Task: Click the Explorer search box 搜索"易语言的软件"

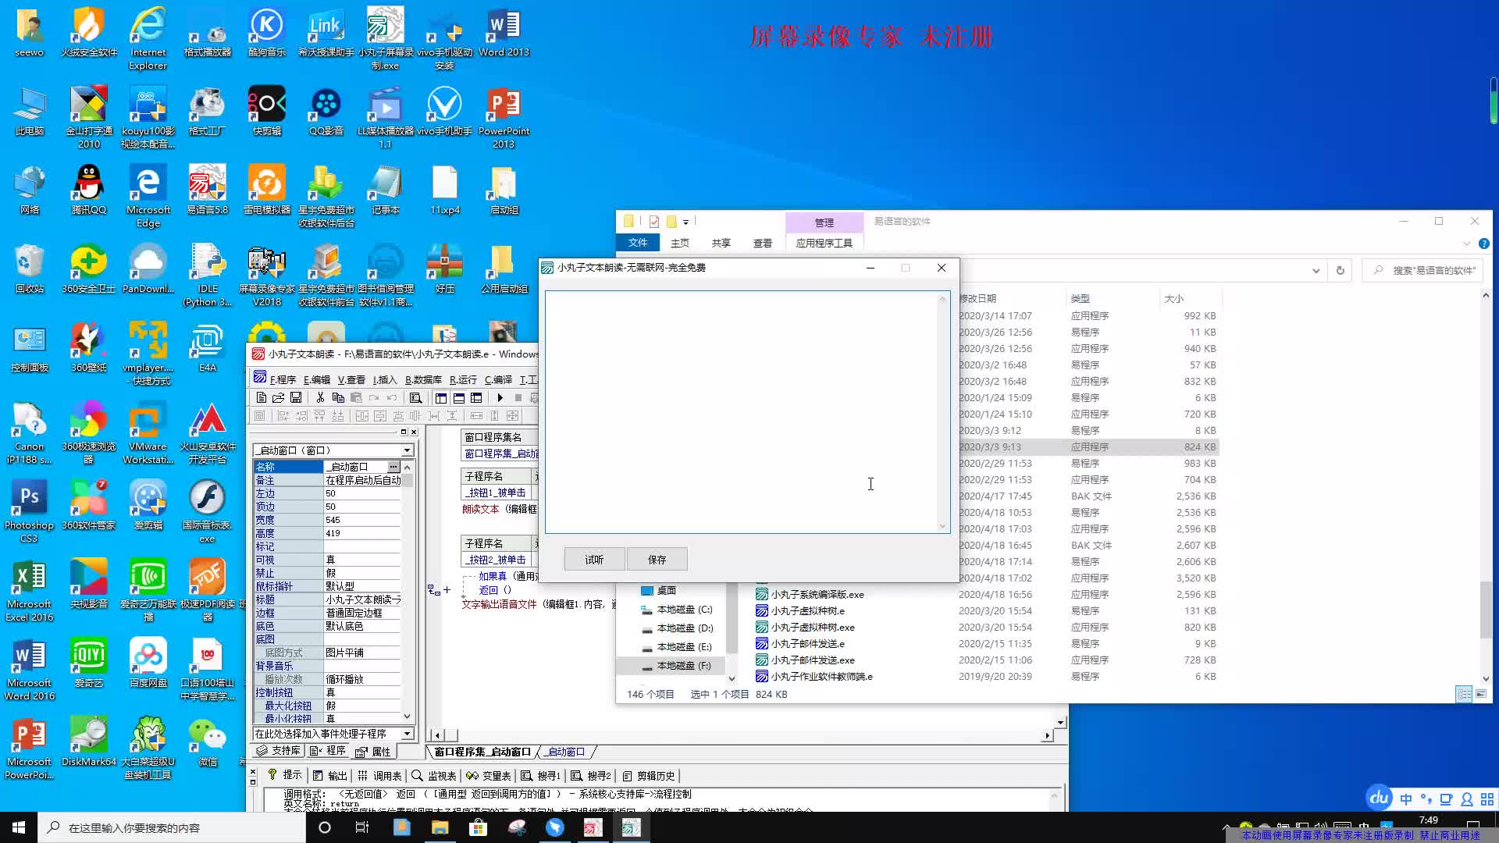Action: [1422, 270]
